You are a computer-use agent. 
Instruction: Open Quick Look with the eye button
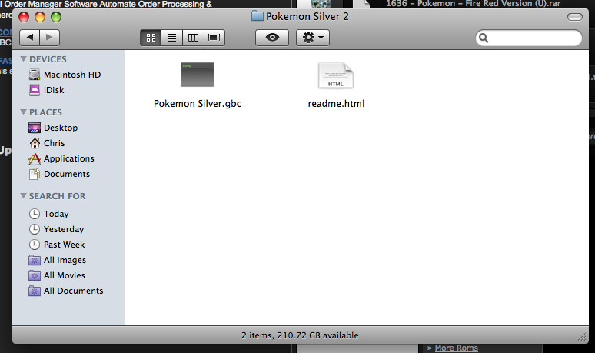pyautogui.click(x=272, y=38)
